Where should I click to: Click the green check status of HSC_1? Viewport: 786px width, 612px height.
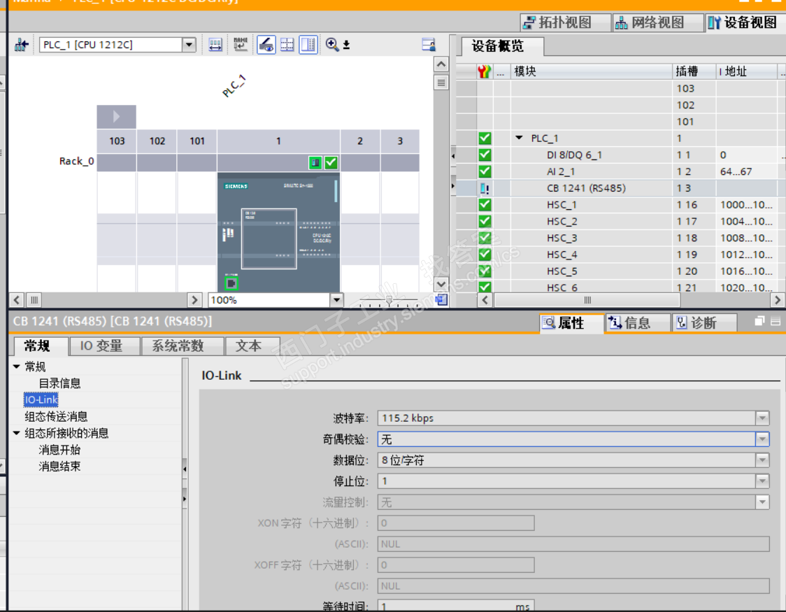point(485,205)
